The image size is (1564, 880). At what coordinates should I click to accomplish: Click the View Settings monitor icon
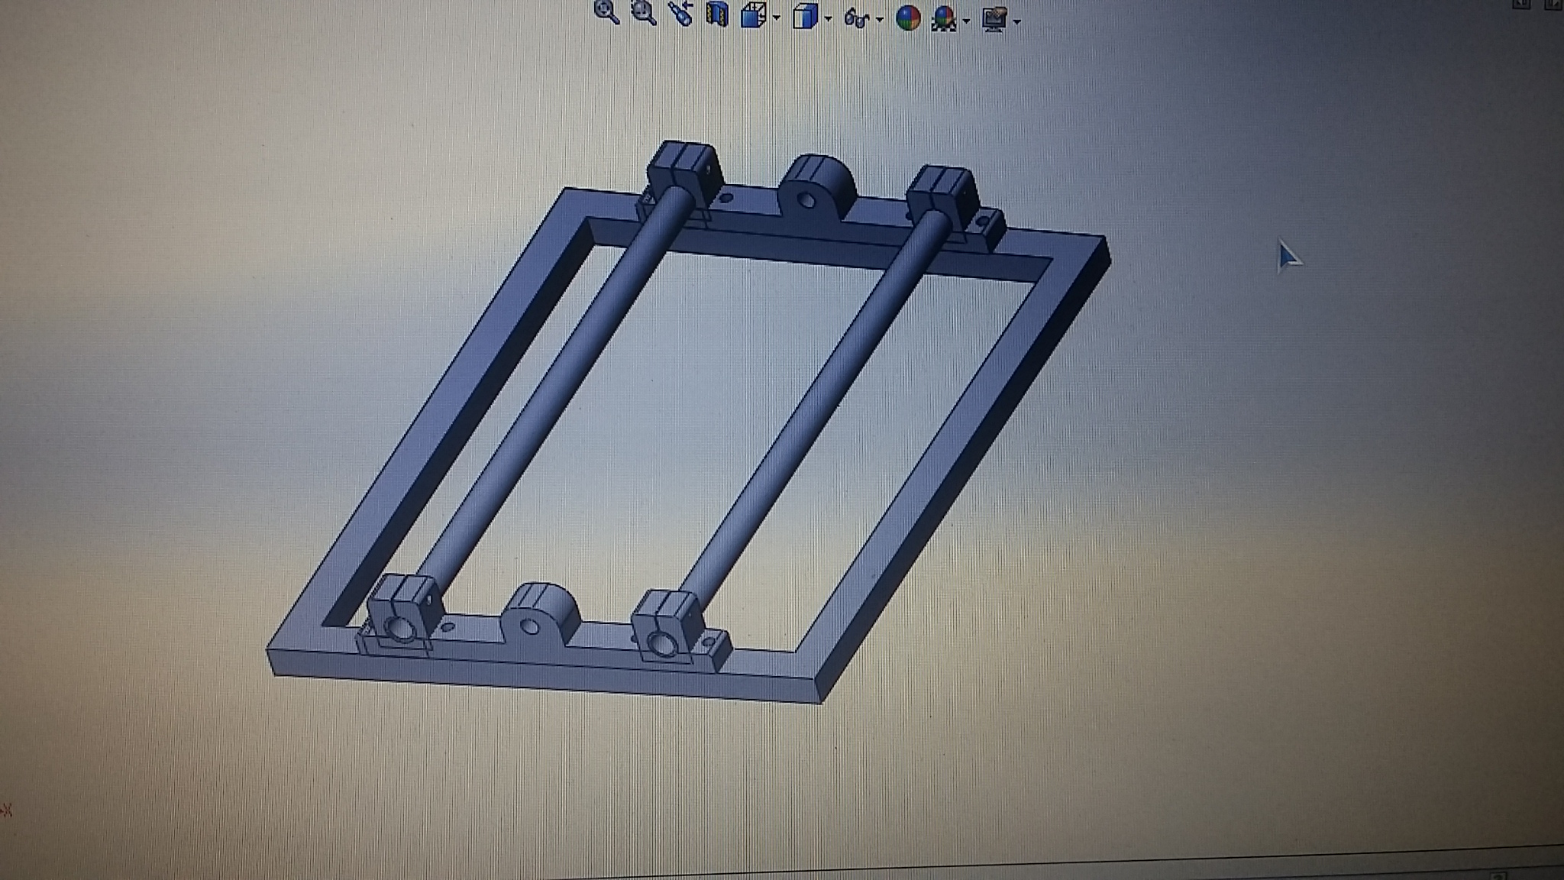tap(994, 18)
